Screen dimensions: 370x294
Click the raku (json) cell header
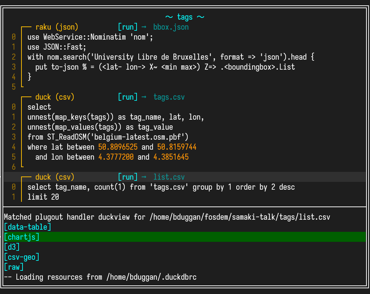coord(57,27)
